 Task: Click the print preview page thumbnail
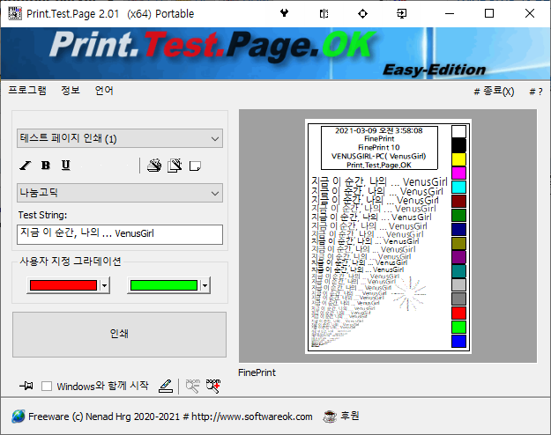[x=388, y=236]
